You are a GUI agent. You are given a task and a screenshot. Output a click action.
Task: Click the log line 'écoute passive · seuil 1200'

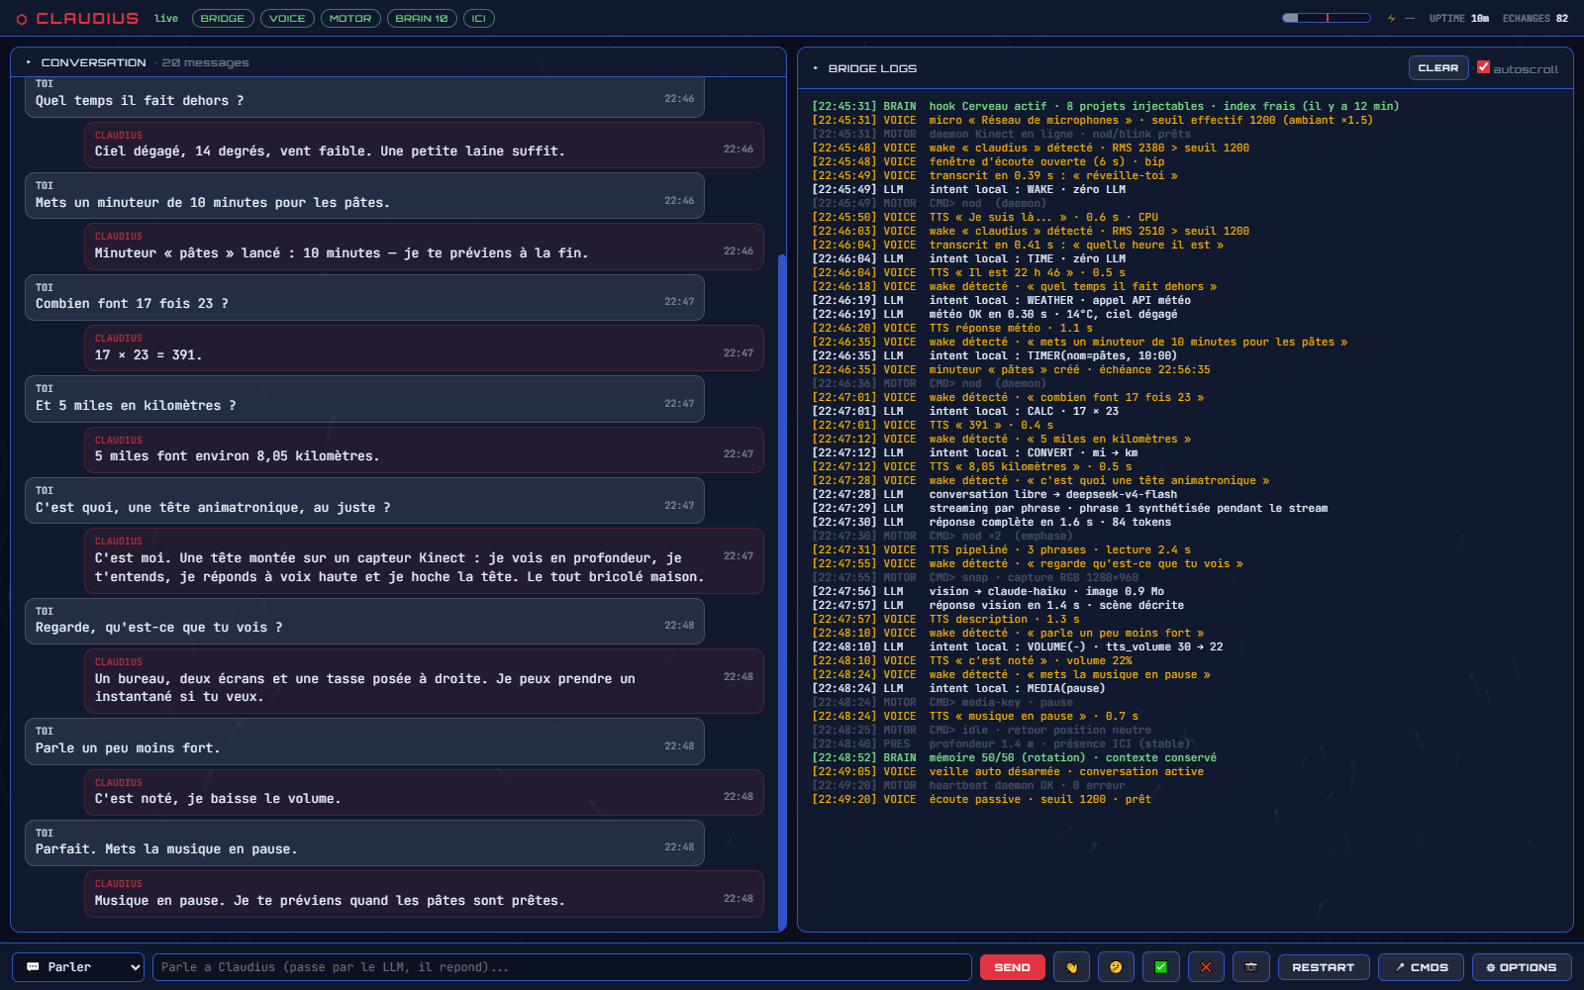982,800
